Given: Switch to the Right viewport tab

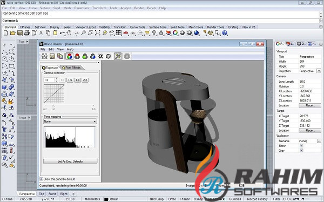Looking at the screenshot, I should 64,194.
